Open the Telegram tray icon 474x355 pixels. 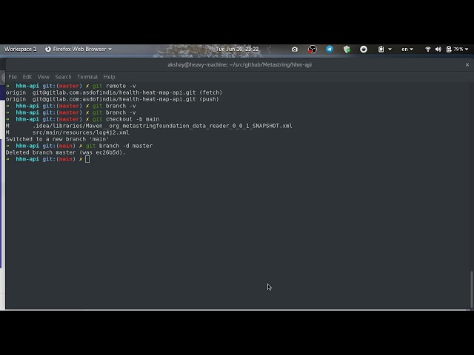pos(330,50)
